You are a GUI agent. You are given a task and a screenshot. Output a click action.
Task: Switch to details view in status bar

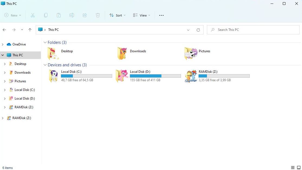pyautogui.click(x=293, y=168)
